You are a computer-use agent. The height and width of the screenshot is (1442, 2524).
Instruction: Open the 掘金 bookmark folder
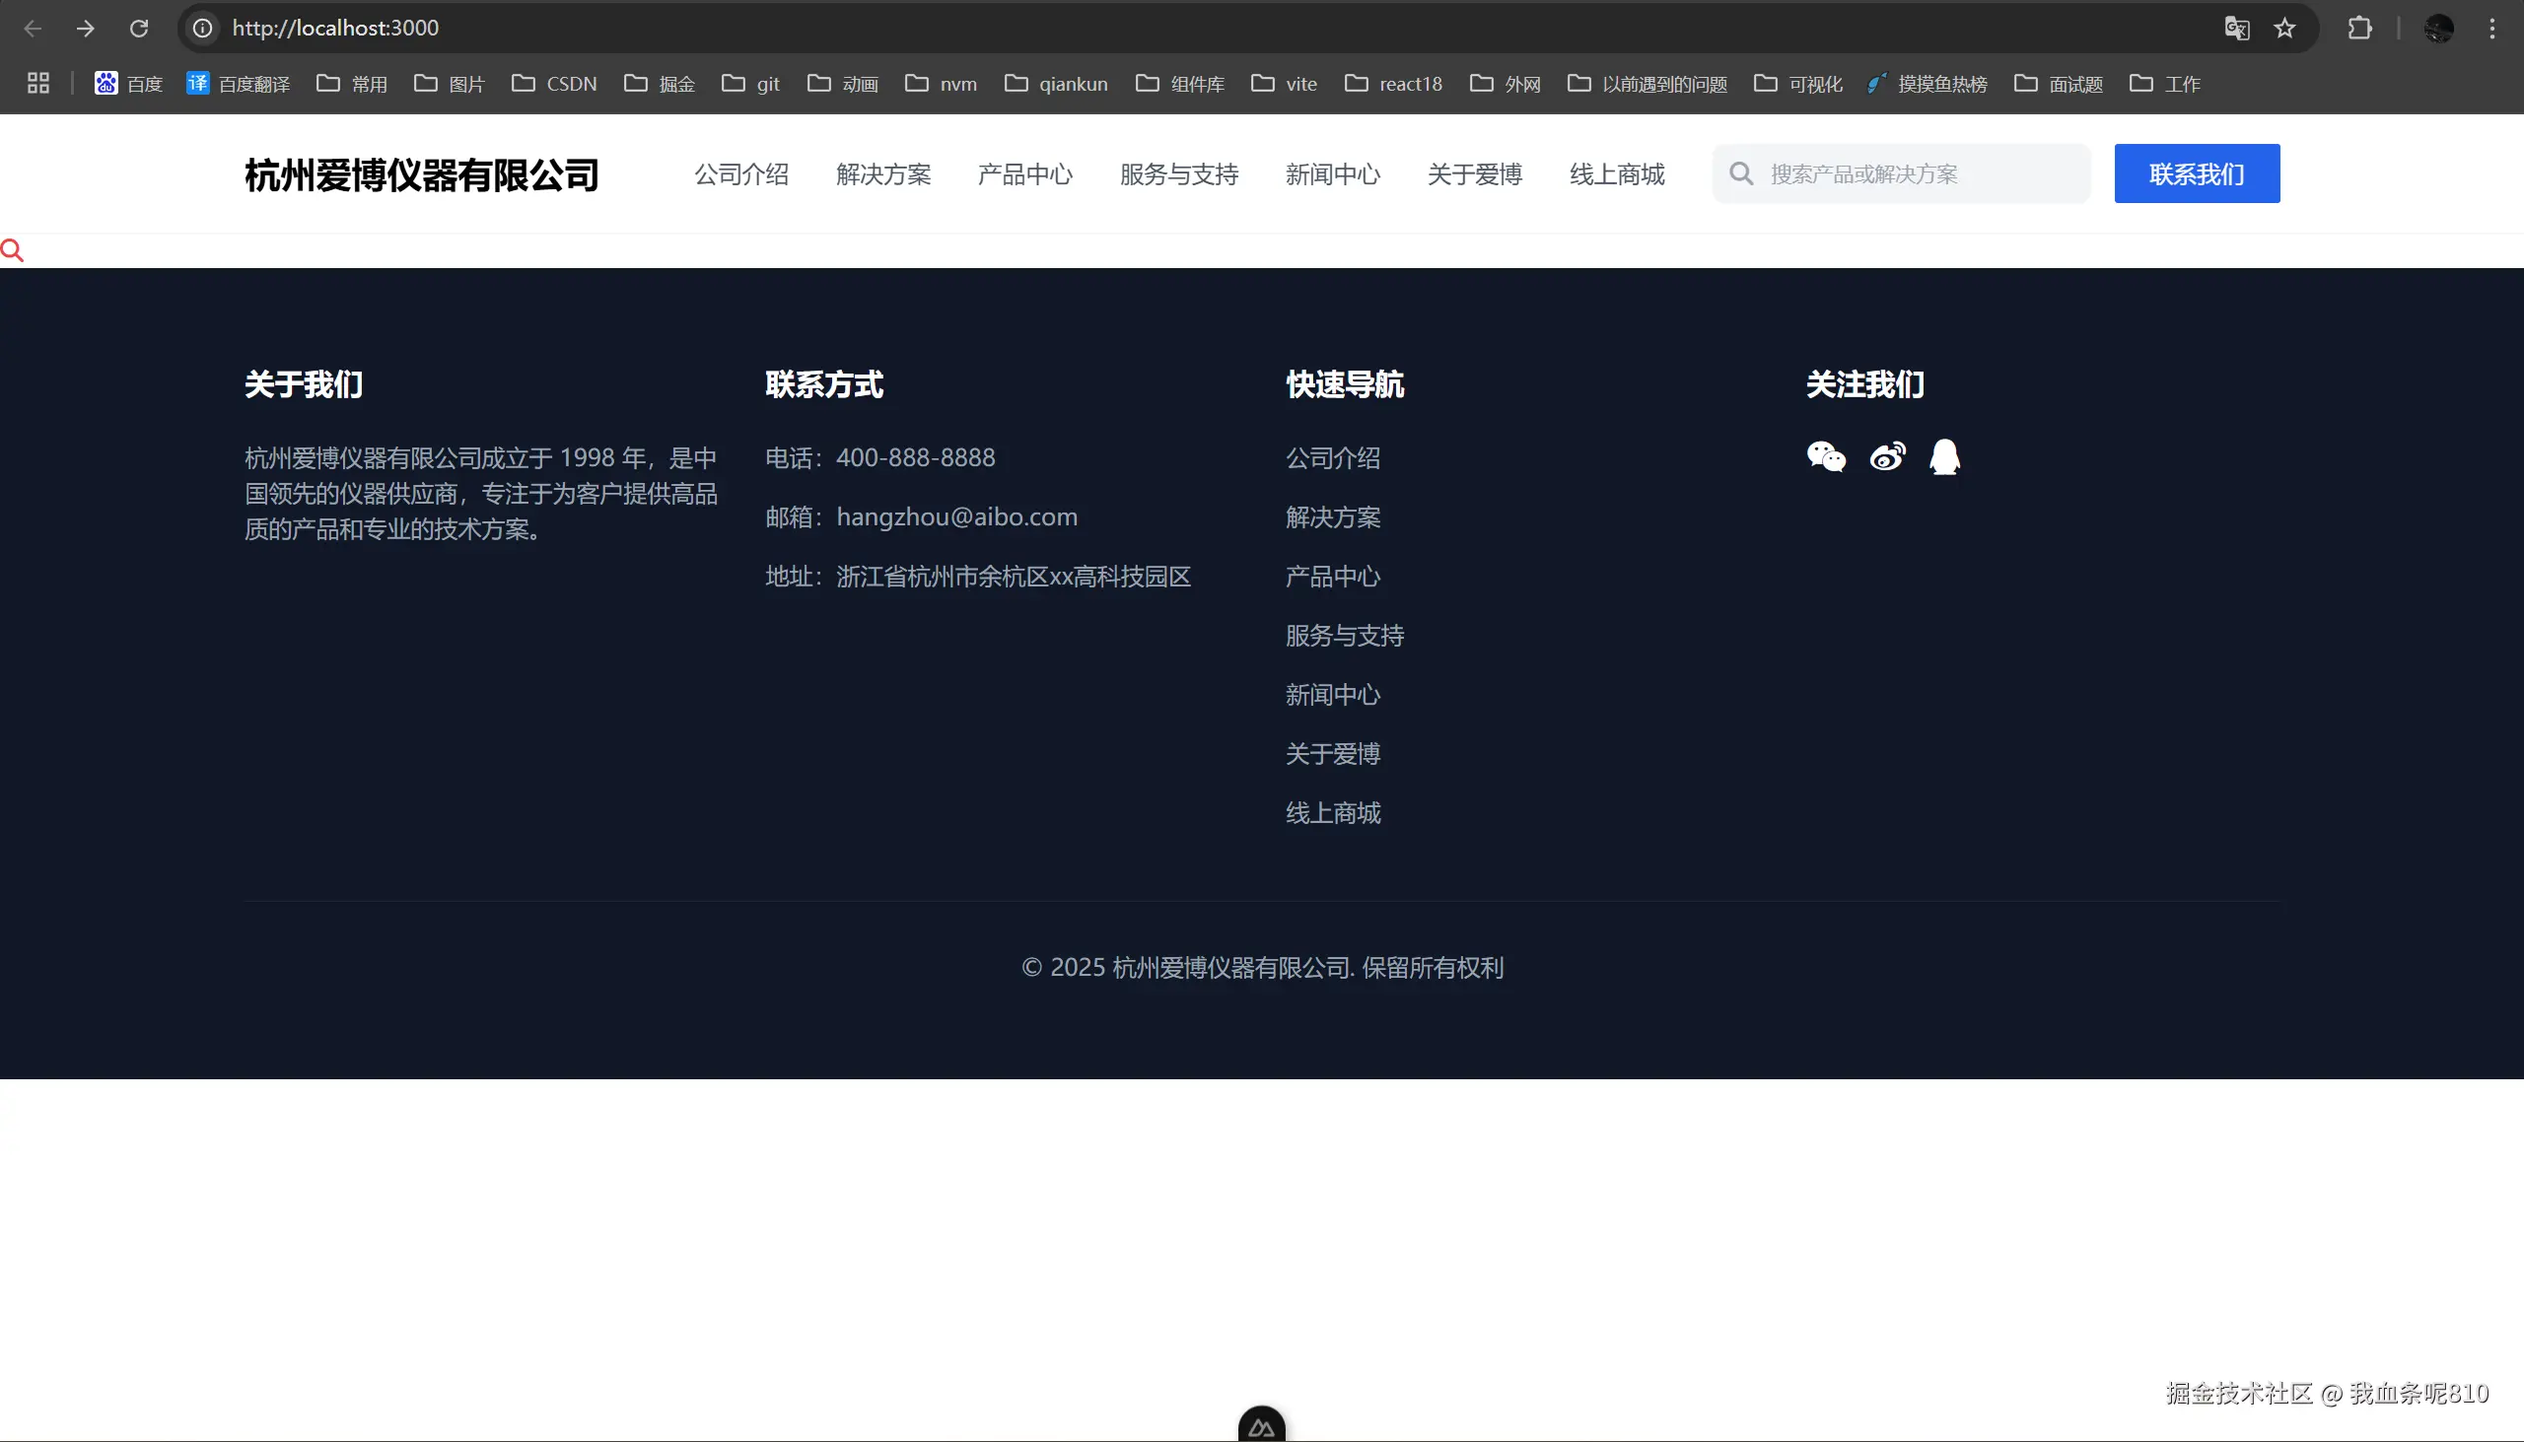pyautogui.click(x=660, y=83)
